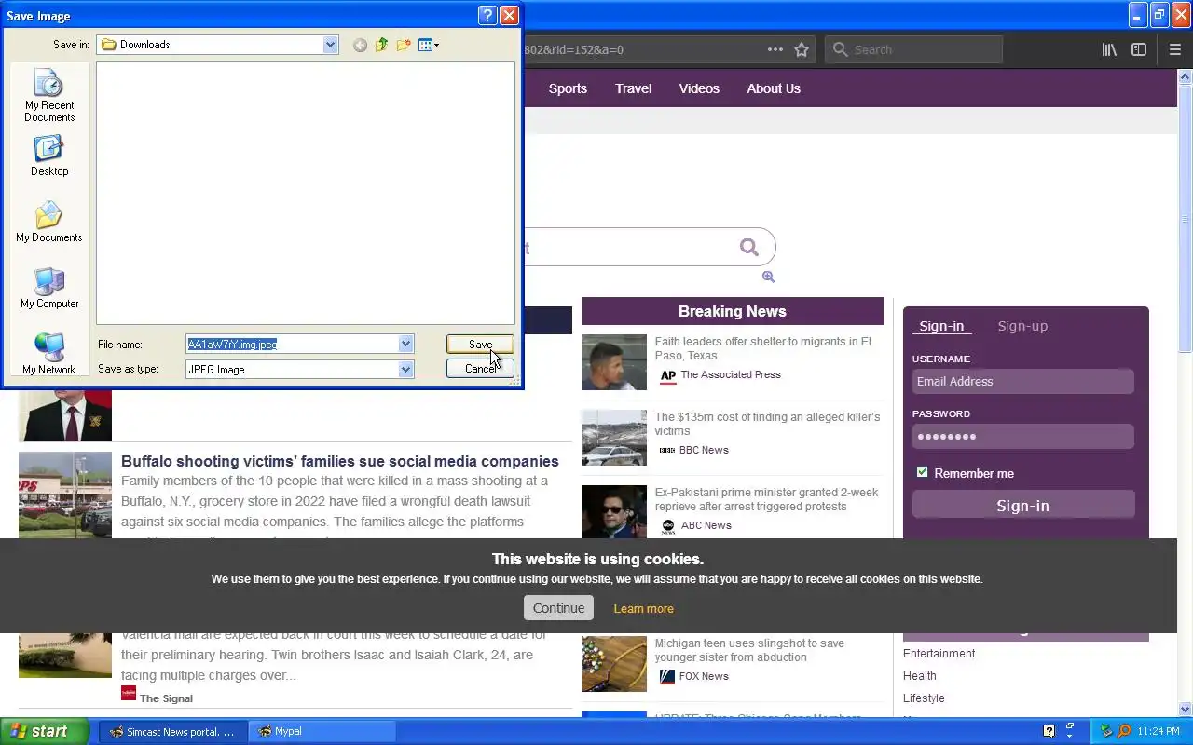Open the Health category link
This screenshot has height=745, width=1193.
(x=919, y=676)
